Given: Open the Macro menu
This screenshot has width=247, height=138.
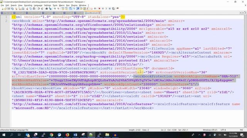Looking at the screenshot, I should coord(62,5).
